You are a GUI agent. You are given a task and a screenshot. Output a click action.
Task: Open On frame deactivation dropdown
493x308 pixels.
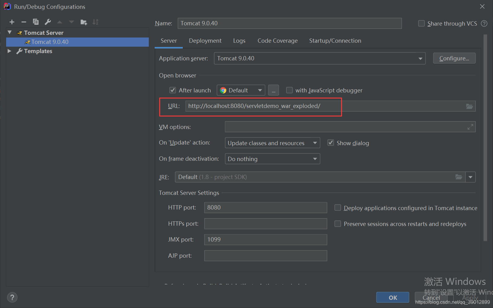pos(272,159)
